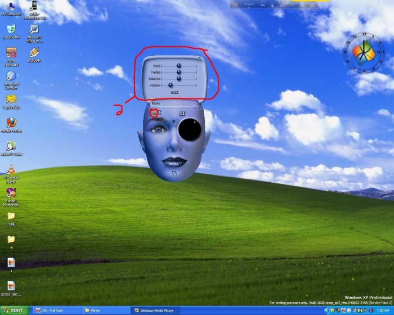Image resolution: width=394 pixels, height=315 pixels.
Task: Open the playlist icon next to the equalizer
Action: tap(160, 113)
